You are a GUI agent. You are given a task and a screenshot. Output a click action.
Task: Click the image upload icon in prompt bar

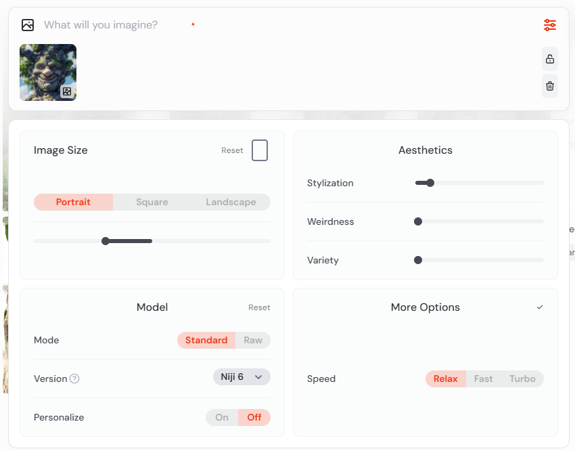coord(28,25)
